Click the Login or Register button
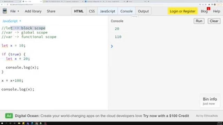 tap(183, 11)
